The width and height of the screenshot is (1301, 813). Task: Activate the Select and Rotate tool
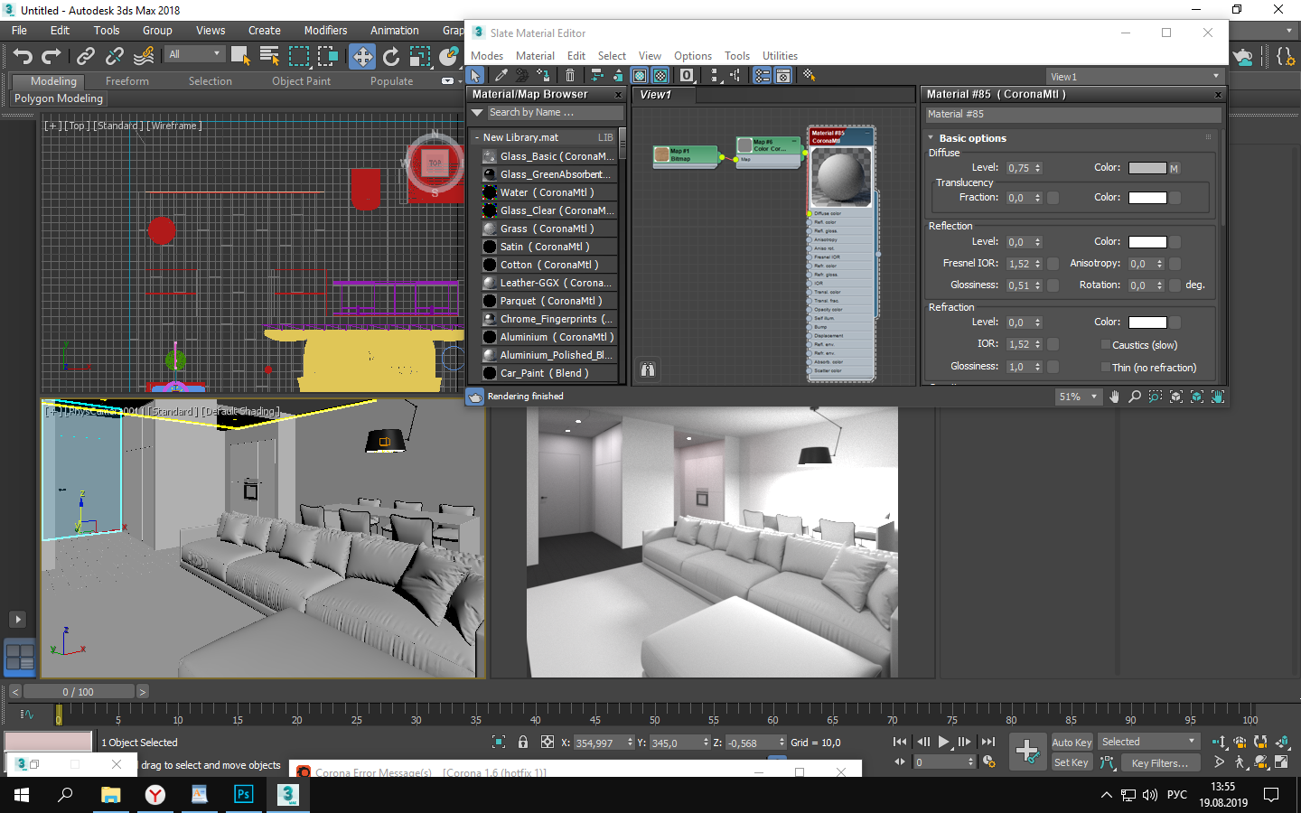click(x=391, y=56)
